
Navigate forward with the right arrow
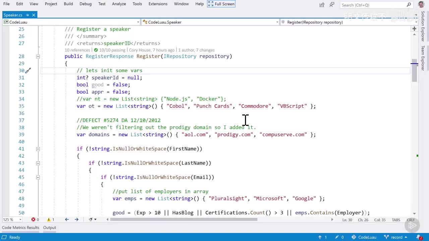coord(76,220)
